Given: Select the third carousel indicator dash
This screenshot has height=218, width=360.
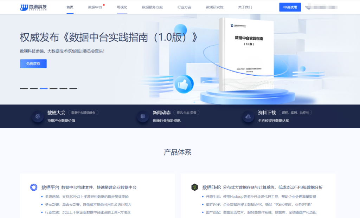Looking at the screenshot, I should [44, 89].
